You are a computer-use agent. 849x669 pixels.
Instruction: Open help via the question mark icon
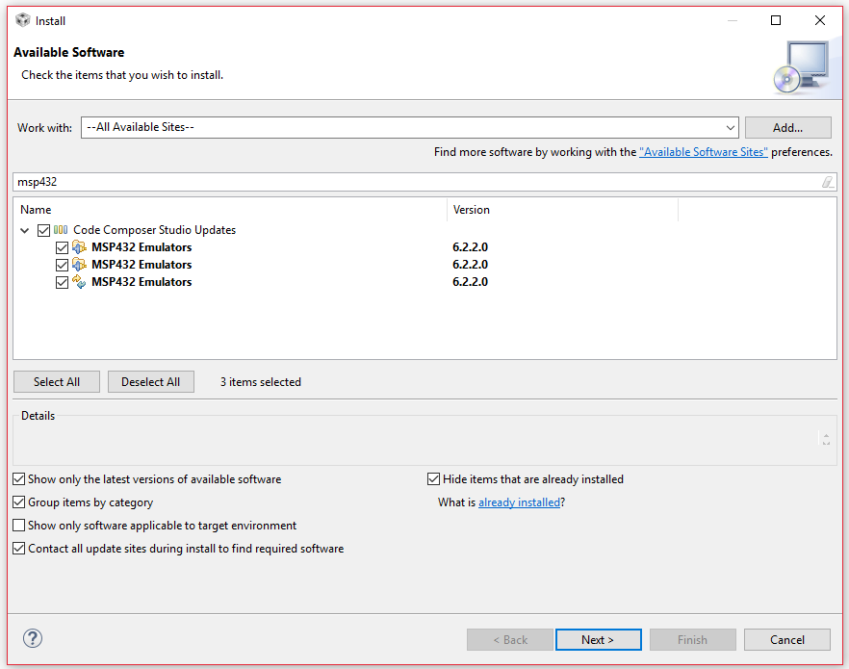point(32,638)
